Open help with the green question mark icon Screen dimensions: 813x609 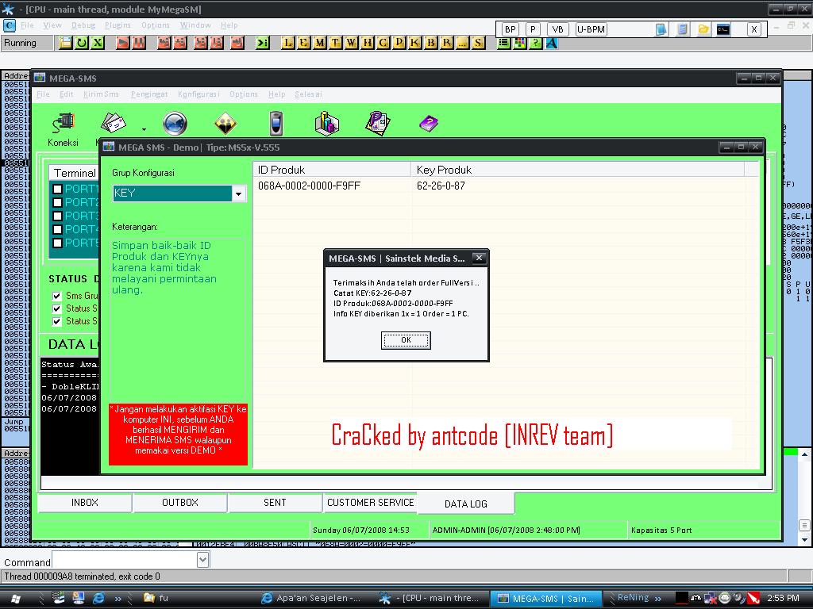pos(536,43)
